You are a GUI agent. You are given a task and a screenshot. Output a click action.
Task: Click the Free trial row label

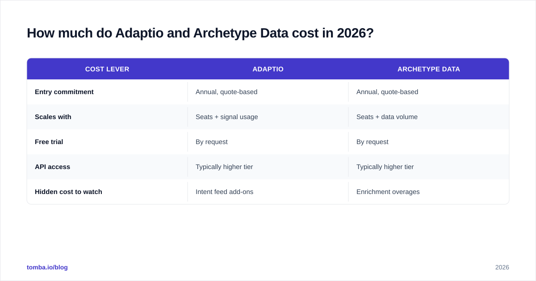(x=49, y=142)
